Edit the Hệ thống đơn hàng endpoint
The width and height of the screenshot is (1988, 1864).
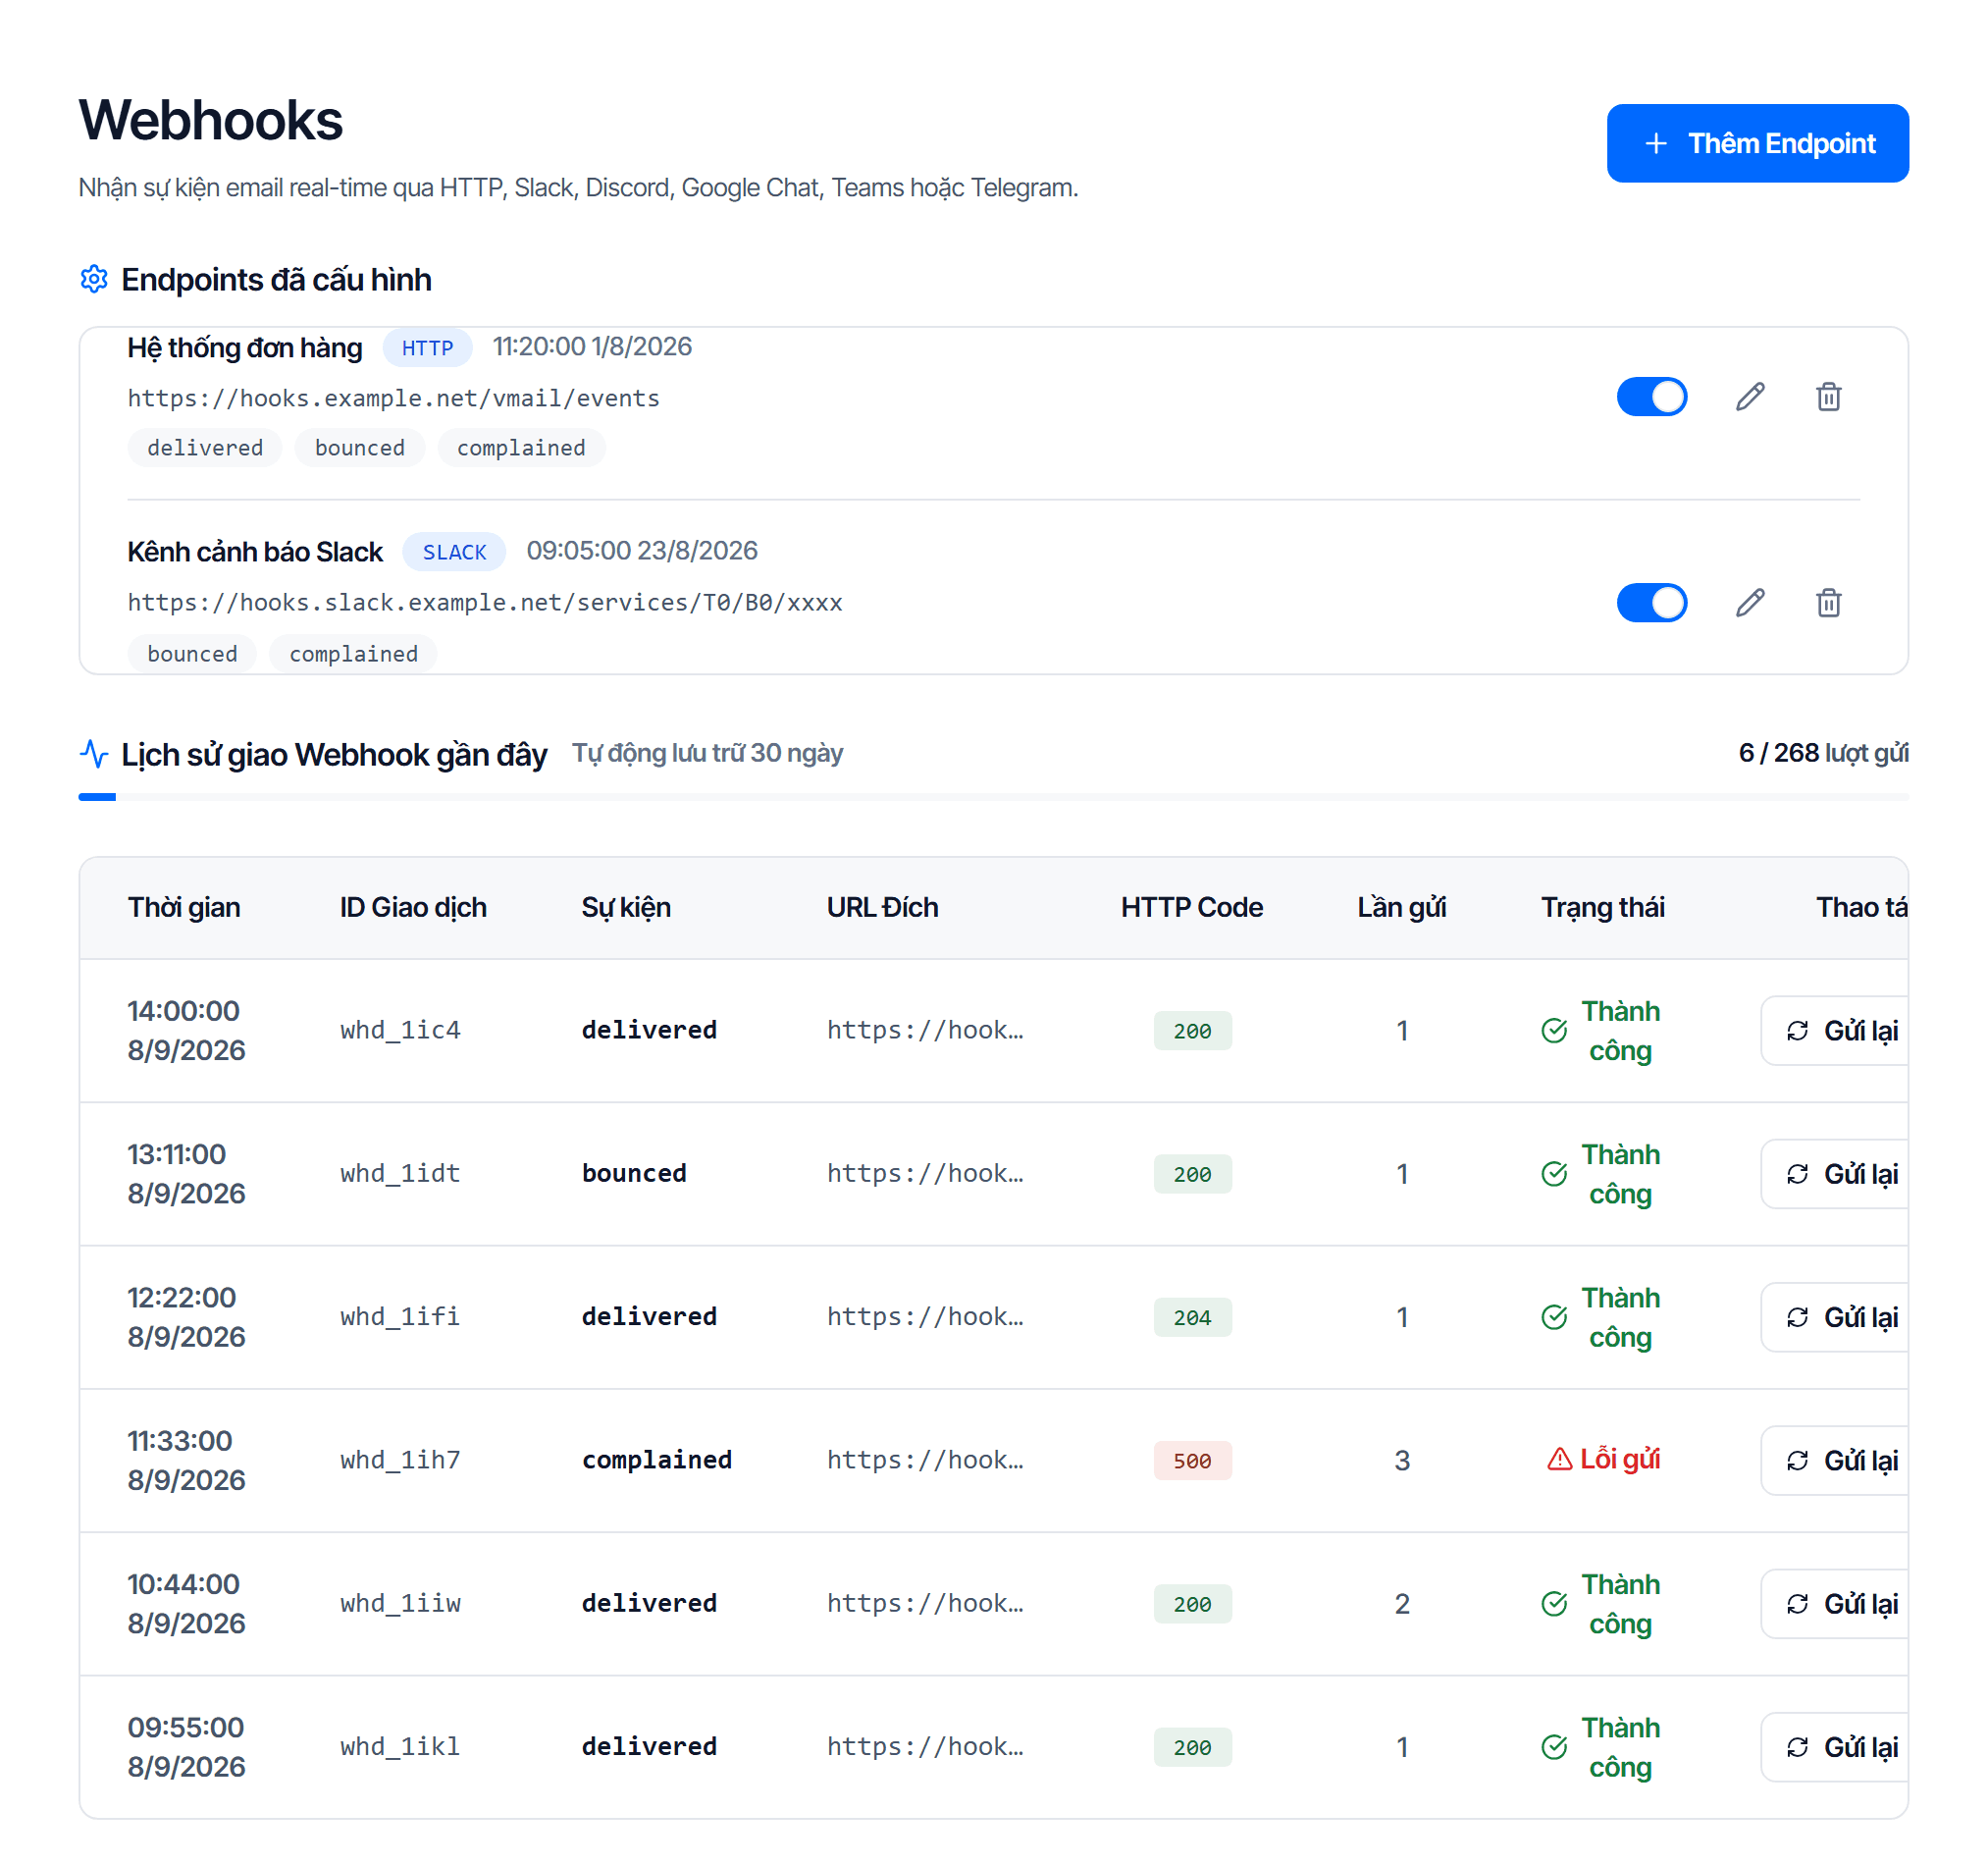pyautogui.click(x=1750, y=397)
